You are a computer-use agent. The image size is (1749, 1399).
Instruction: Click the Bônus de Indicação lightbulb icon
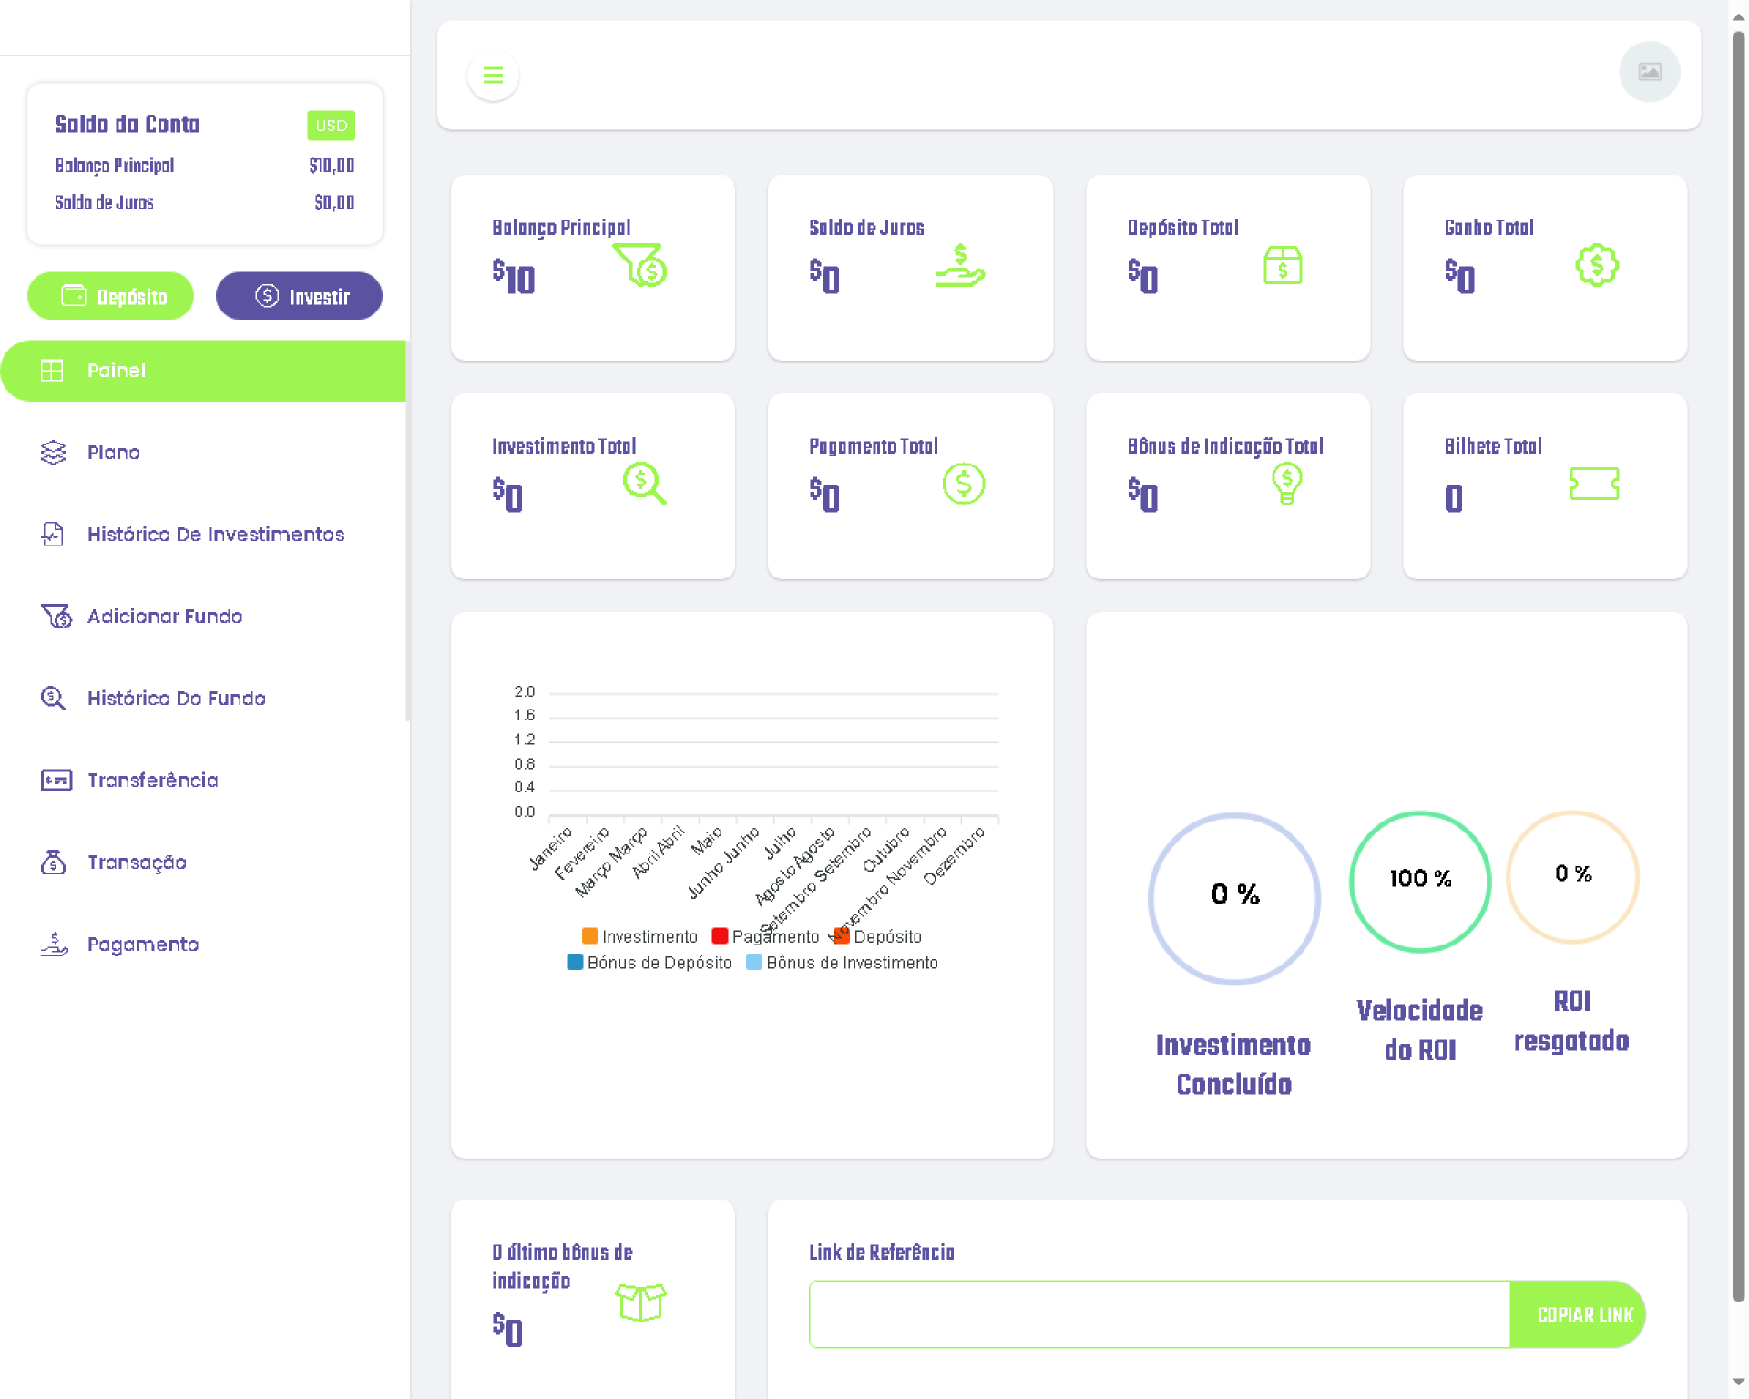[x=1286, y=483]
